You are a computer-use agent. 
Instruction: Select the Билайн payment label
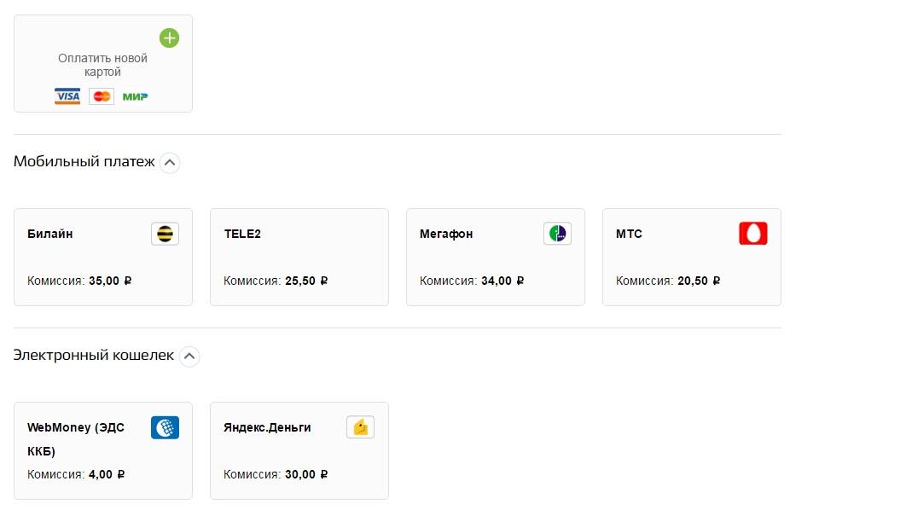click(x=49, y=234)
